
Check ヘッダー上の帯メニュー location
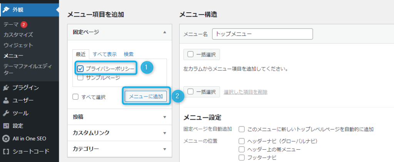[242, 149]
